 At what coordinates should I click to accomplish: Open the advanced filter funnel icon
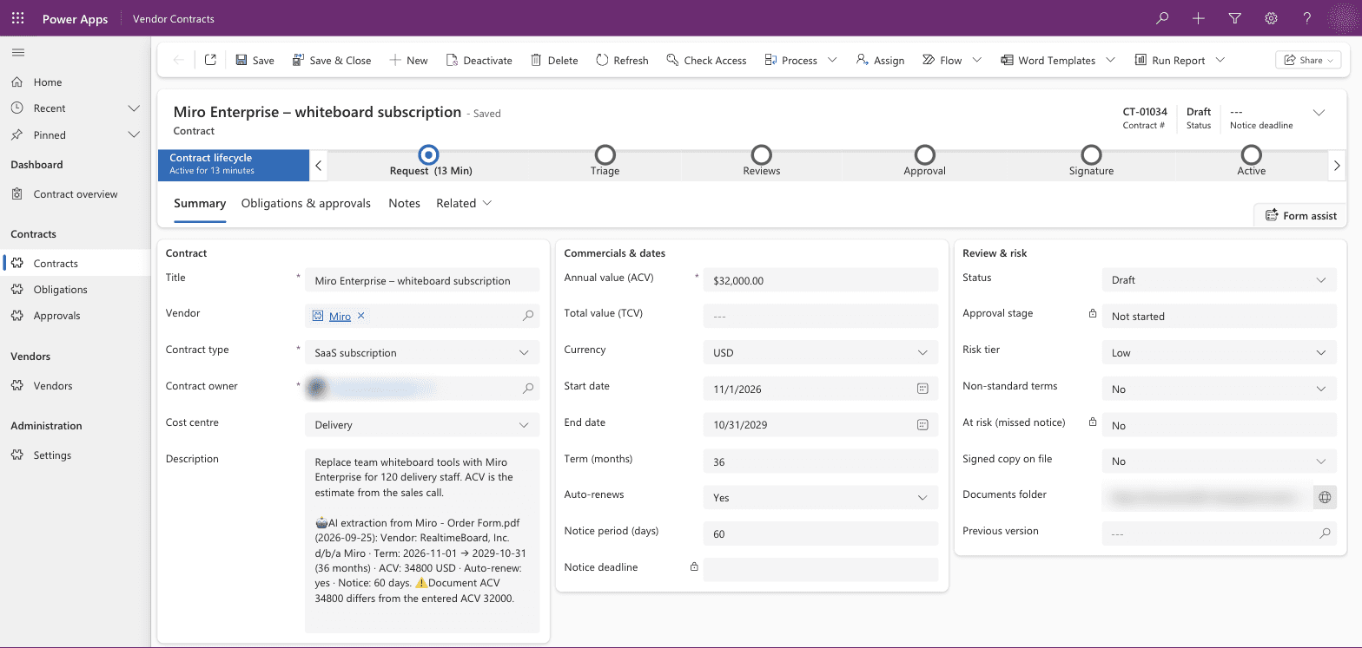(1234, 18)
